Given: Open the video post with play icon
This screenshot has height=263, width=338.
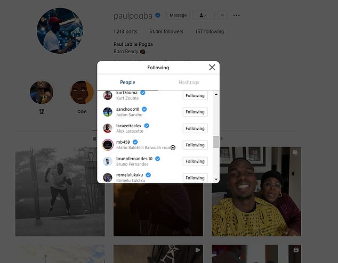Looking at the screenshot, I should point(158,254).
